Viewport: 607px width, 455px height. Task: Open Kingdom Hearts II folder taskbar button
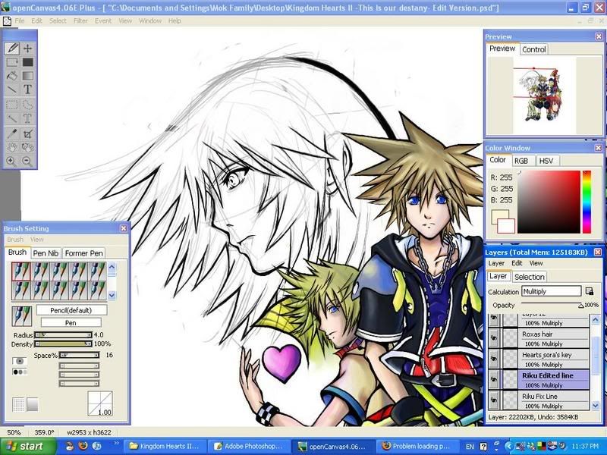[165, 446]
